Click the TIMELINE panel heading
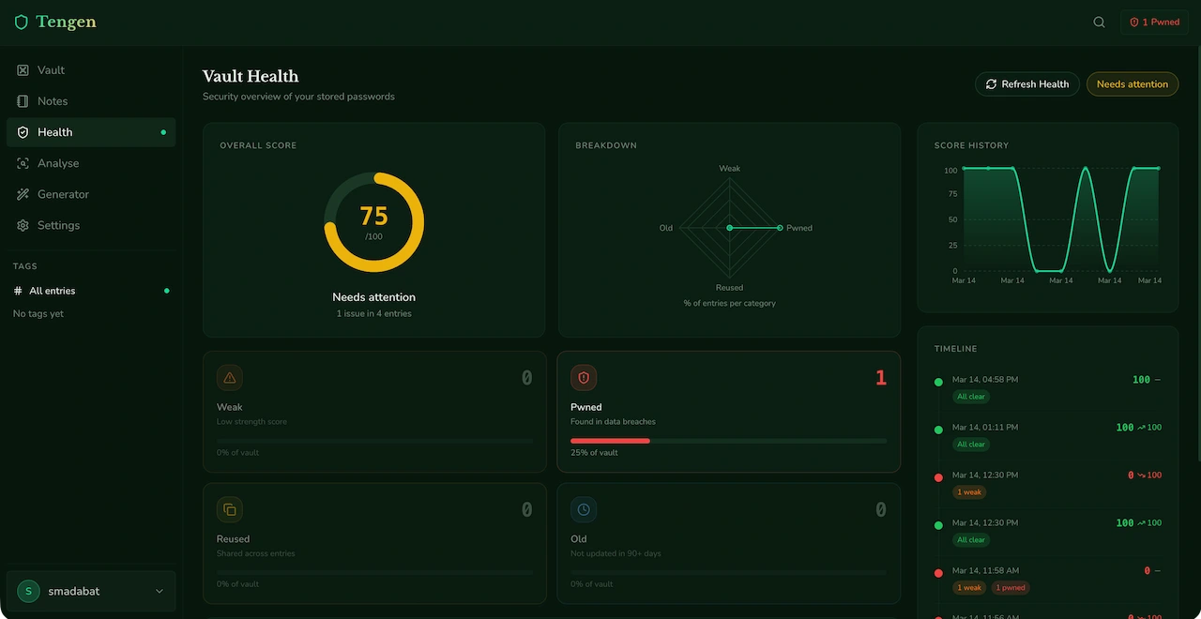Viewport: 1201px width, 619px height. (956, 349)
